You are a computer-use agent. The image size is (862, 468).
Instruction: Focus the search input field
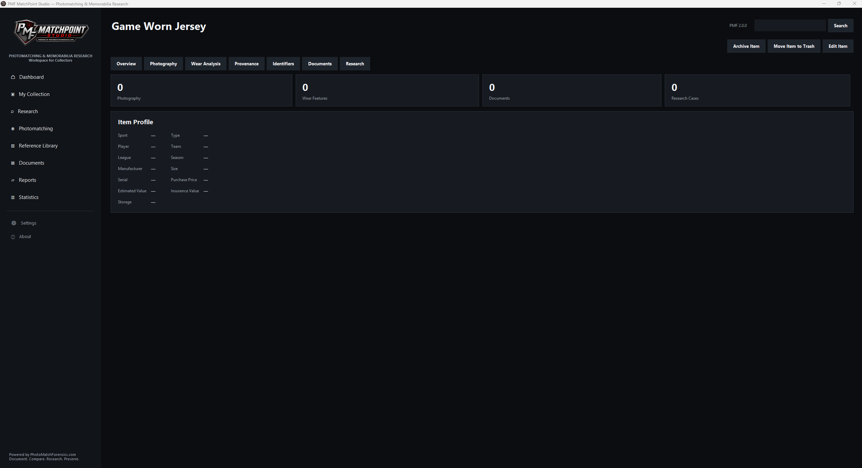(790, 26)
